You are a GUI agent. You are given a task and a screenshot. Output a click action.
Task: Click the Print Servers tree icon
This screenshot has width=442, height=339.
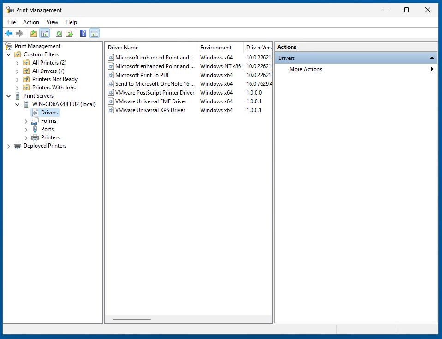click(x=18, y=96)
